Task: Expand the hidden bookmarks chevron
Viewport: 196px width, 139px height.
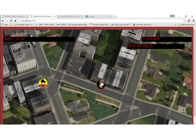Action: (175, 25)
